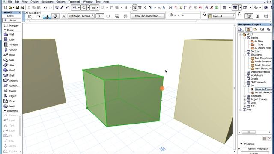Image resolution: width=274 pixels, height=154 pixels.
Task: Select the Wall tool in Toolbox
Action: click(12, 34)
